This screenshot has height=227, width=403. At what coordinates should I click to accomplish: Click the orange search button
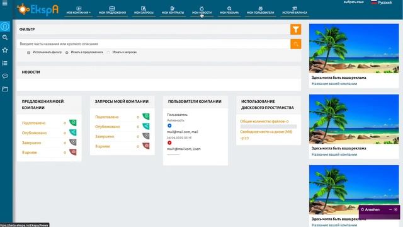[295, 44]
